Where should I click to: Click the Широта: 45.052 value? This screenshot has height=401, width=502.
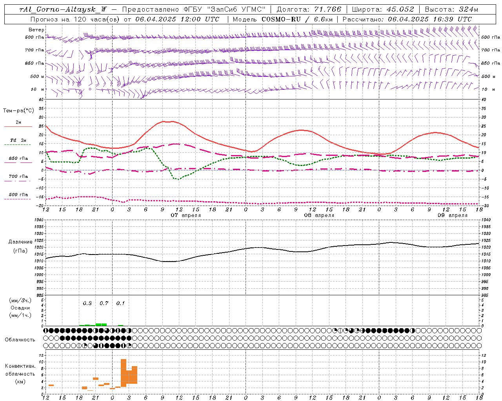click(x=383, y=9)
